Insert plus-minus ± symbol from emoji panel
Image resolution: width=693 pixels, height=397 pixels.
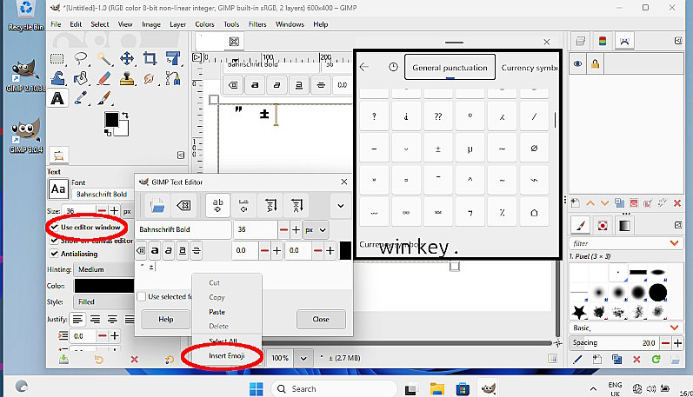(x=438, y=149)
